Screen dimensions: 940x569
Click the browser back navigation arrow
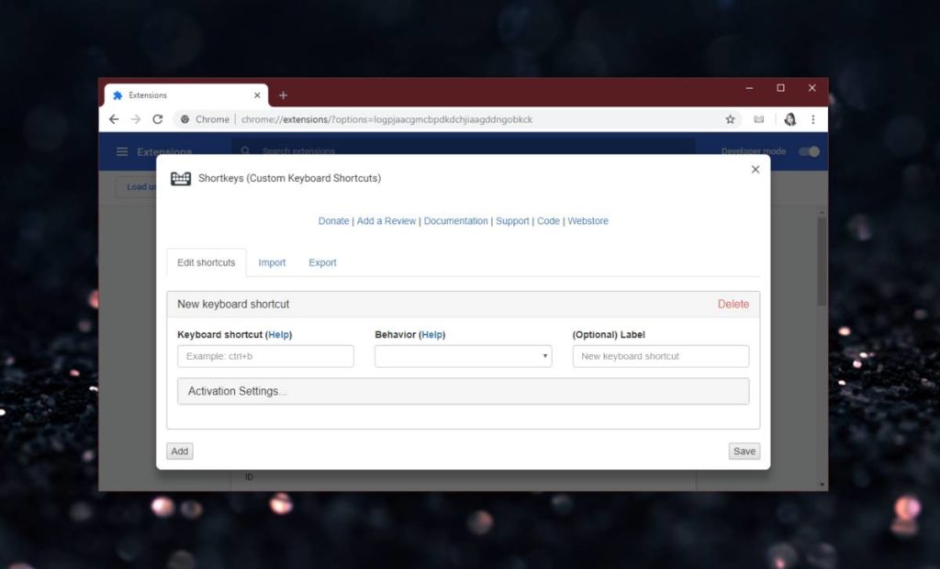[x=114, y=119]
